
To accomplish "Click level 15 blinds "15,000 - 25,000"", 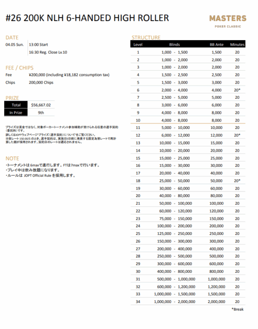I will click(x=174, y=158).
